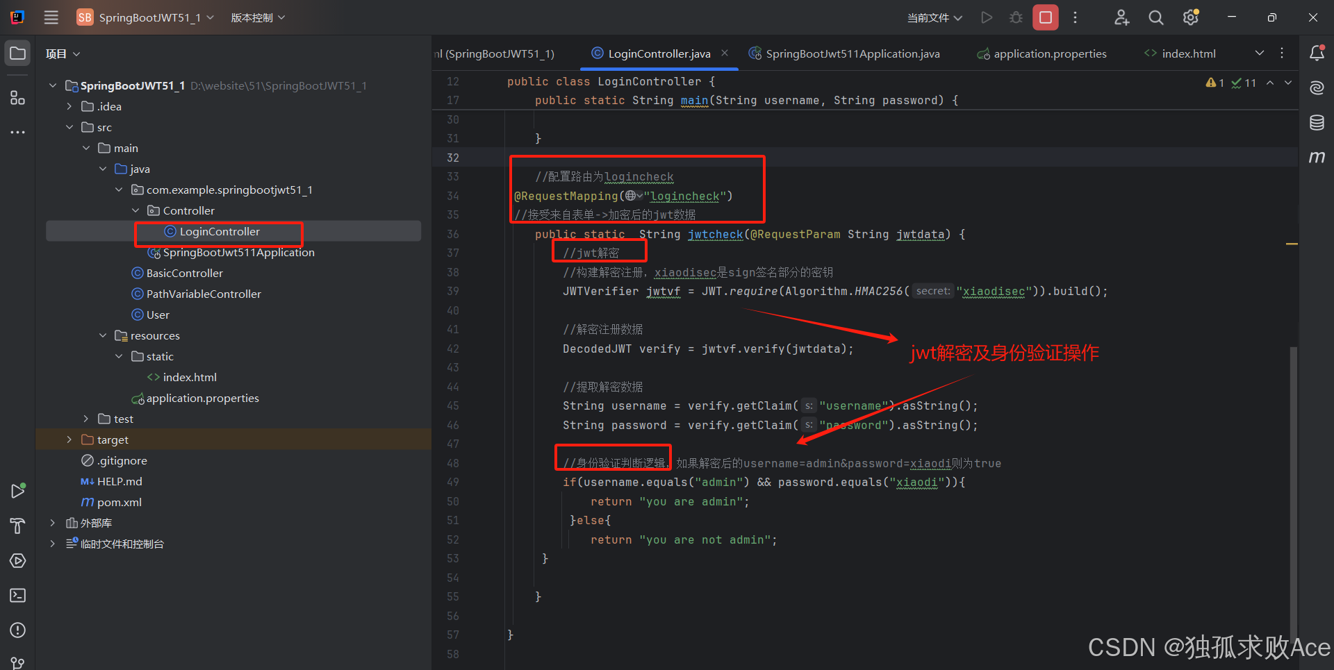Stop the running application
The height and width of the screenshot is (670, 1334).
click(x=1046, y=17)
